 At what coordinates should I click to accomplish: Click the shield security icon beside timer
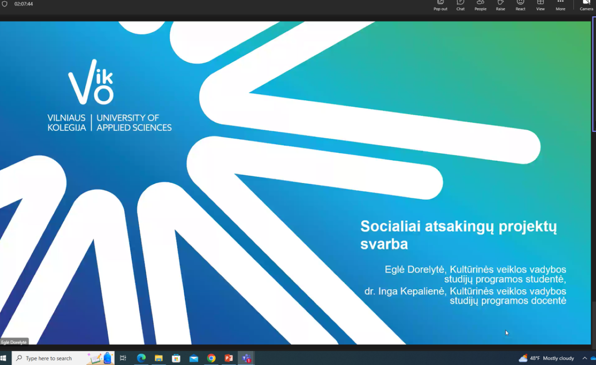(5, 4)
